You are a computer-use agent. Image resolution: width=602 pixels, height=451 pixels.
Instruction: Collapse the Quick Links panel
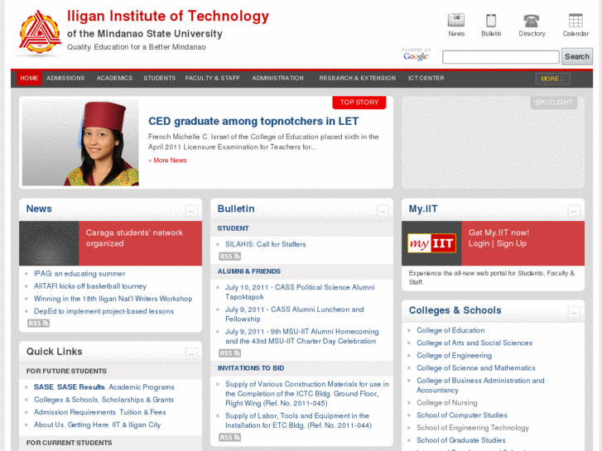pyautogui.click(x=191, y=353)
